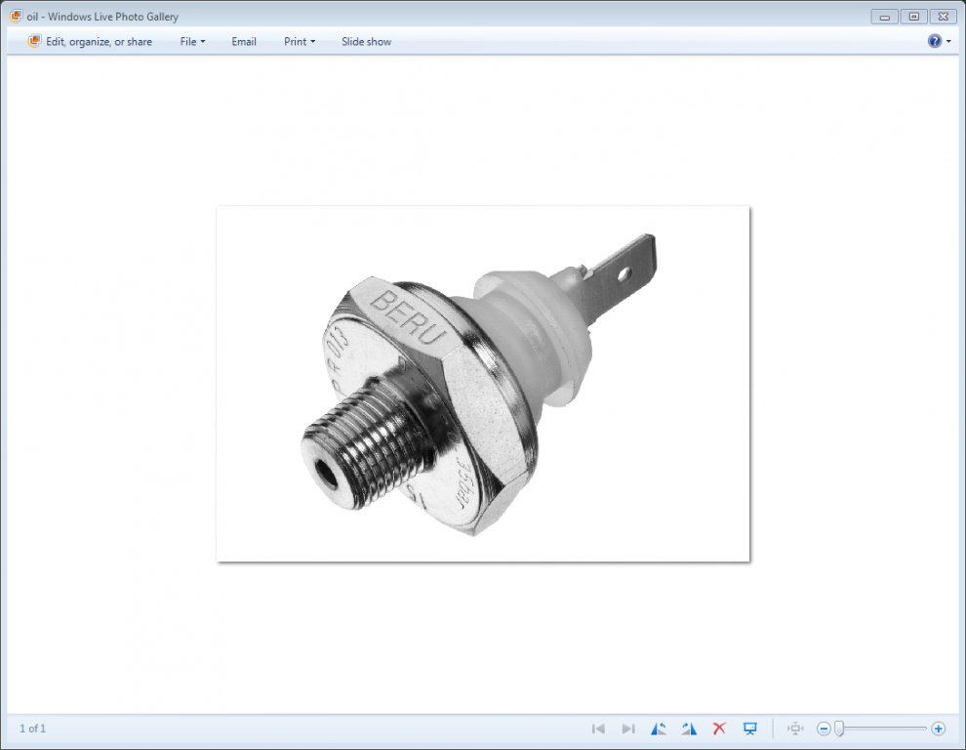Close the Photo Gallery window
This screenshot has width=966, height=750.
[x=944, y=17]
